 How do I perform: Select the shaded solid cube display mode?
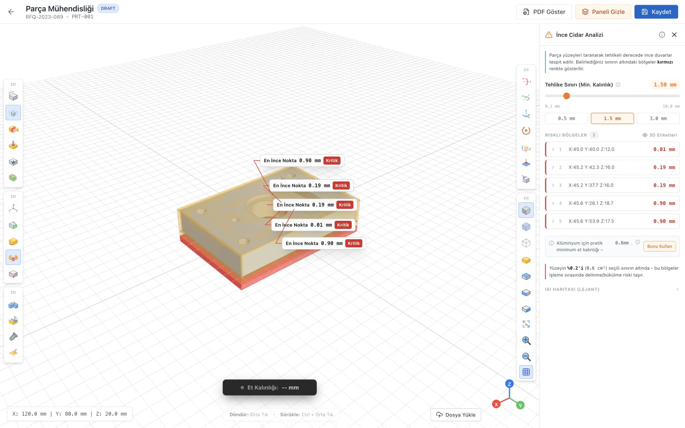526,210
